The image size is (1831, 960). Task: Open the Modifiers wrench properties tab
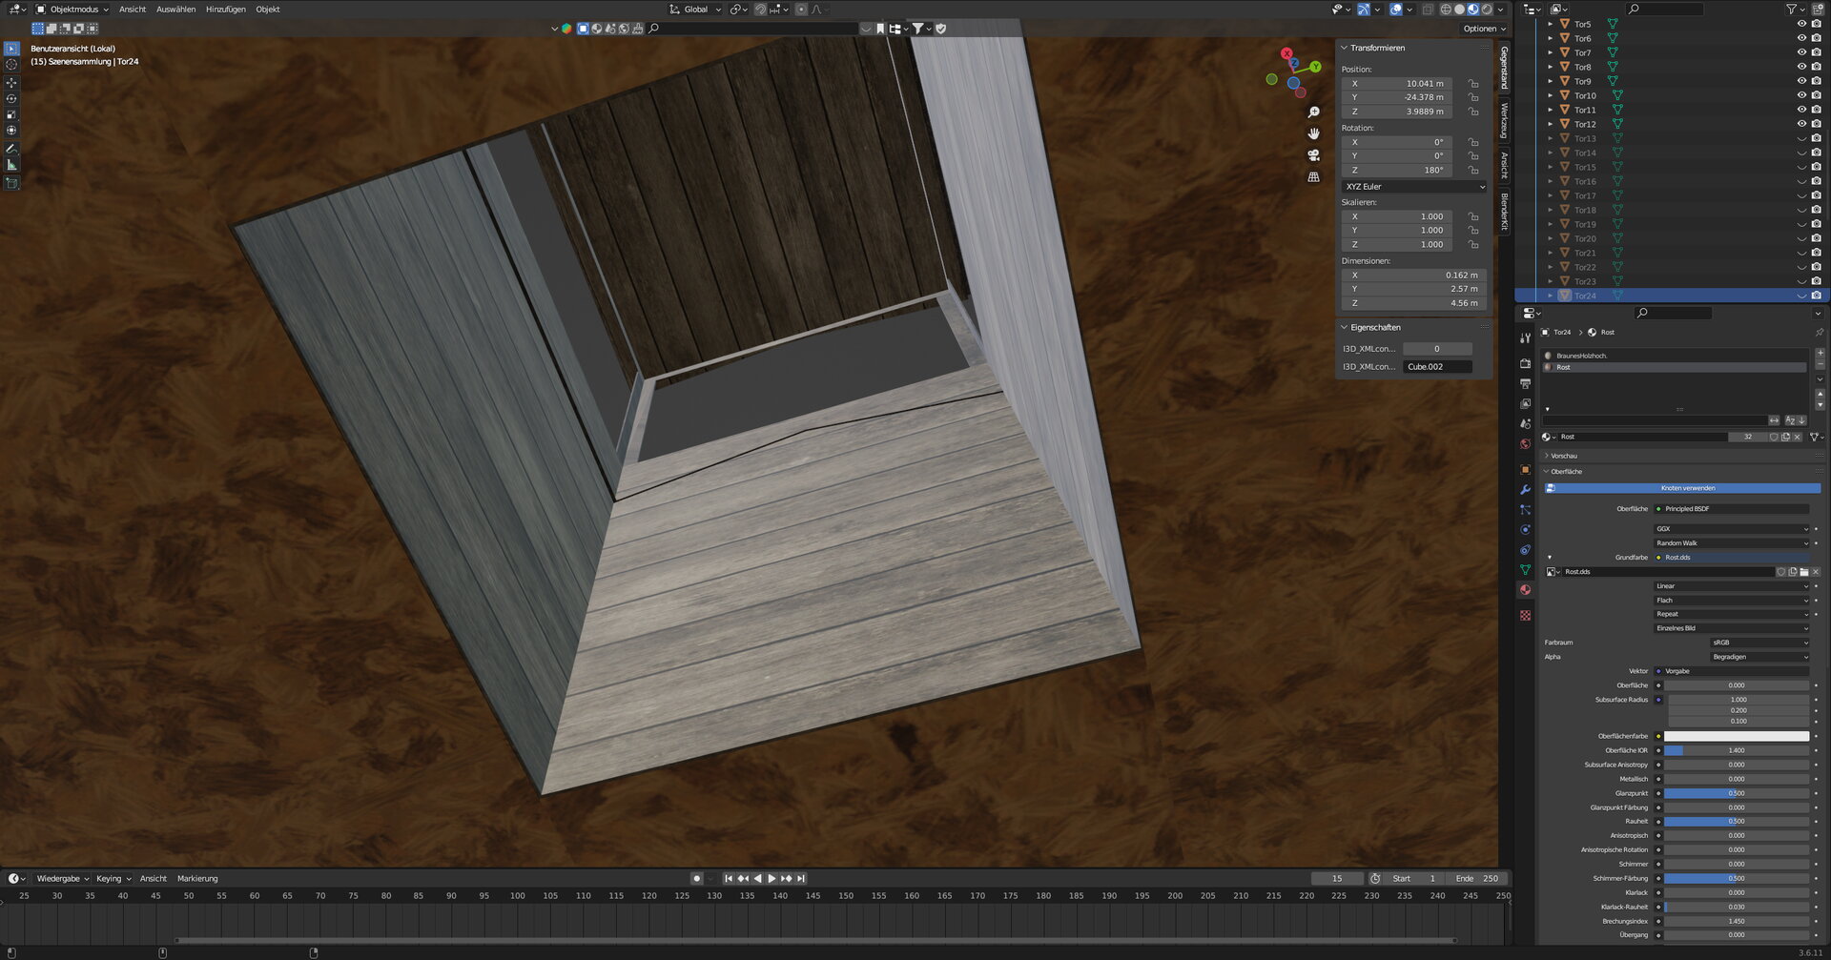[x=1525, y=490]
